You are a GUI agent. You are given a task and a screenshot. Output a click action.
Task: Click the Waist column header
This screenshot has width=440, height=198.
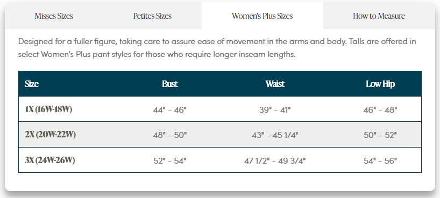click(x=275, y=84)
